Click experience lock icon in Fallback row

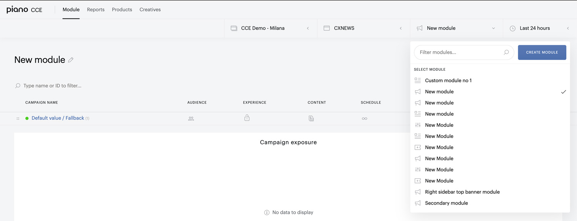pos(247,118)
